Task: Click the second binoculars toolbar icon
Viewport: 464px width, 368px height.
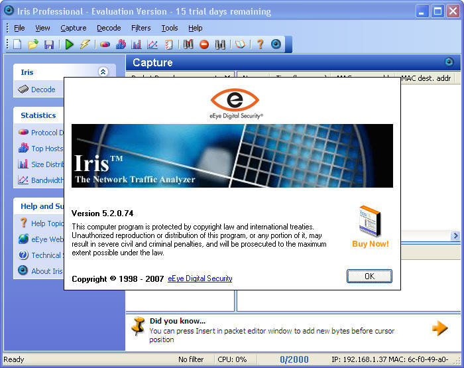Action: 220,44
